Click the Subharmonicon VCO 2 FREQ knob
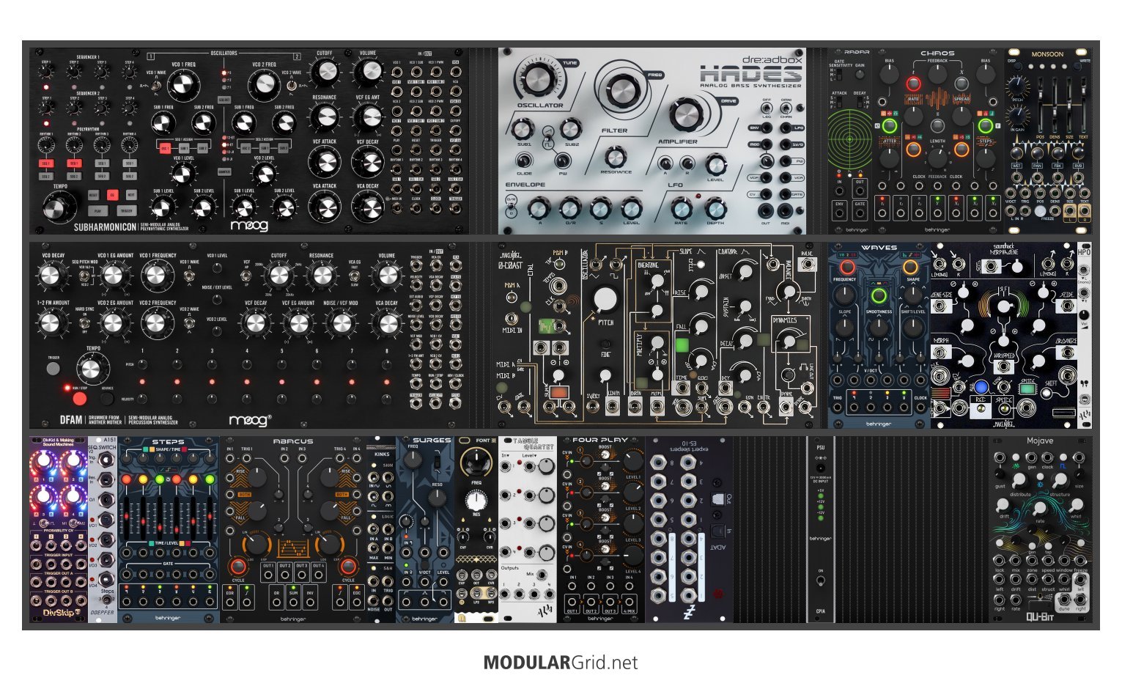Screen dimensions: 1122x678 [x=264, y=86]
